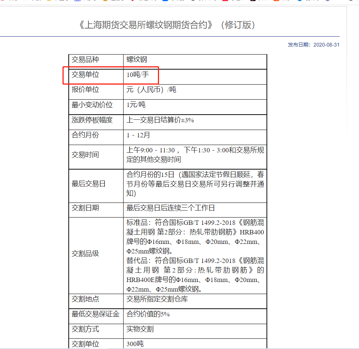Click the page title 《上海期货交易所螺纹钢期货合约》
The image size is (359, 349).
(166, 25)
